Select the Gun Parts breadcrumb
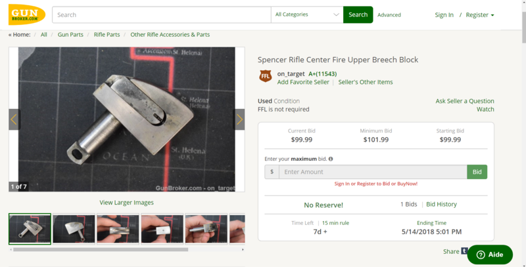 70,35
